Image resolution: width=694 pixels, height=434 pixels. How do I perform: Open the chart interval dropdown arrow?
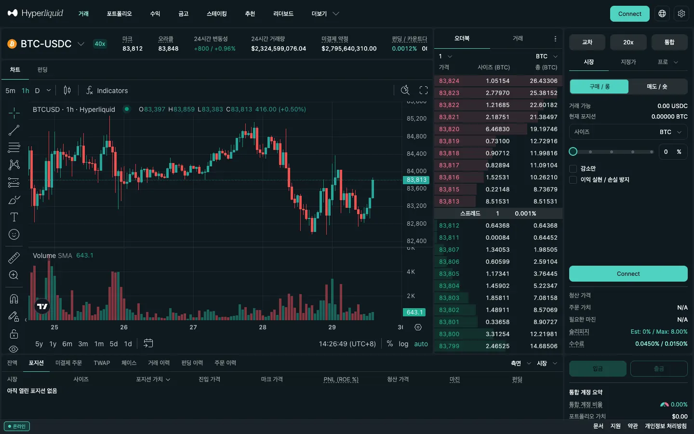point(49,90)
